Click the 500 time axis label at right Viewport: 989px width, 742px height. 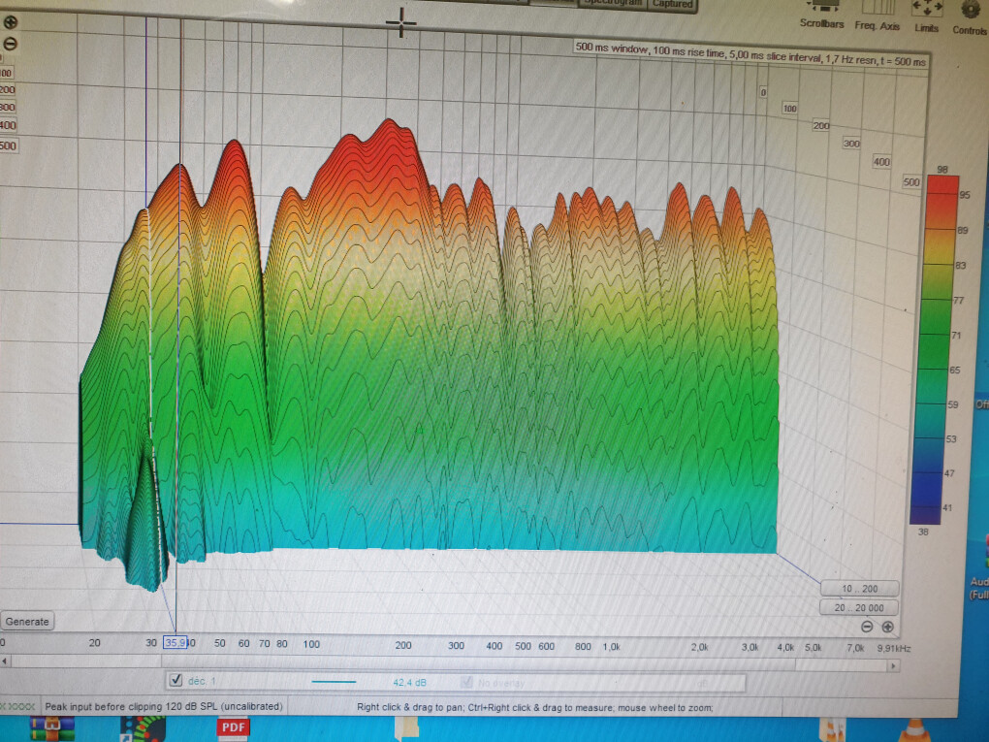click(x=911, y=181)
